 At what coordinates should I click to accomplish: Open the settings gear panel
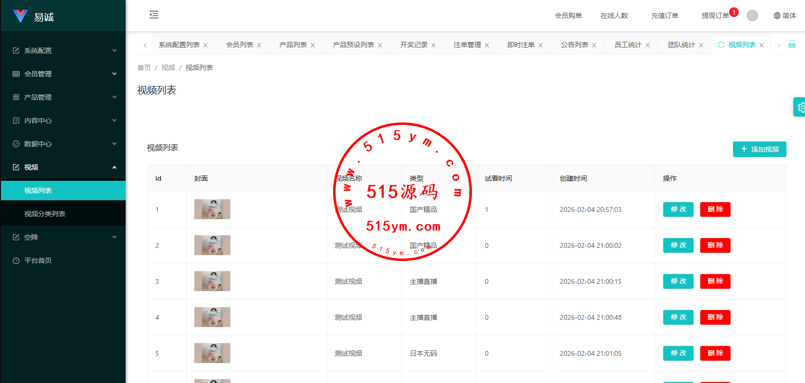coord(800,107)
